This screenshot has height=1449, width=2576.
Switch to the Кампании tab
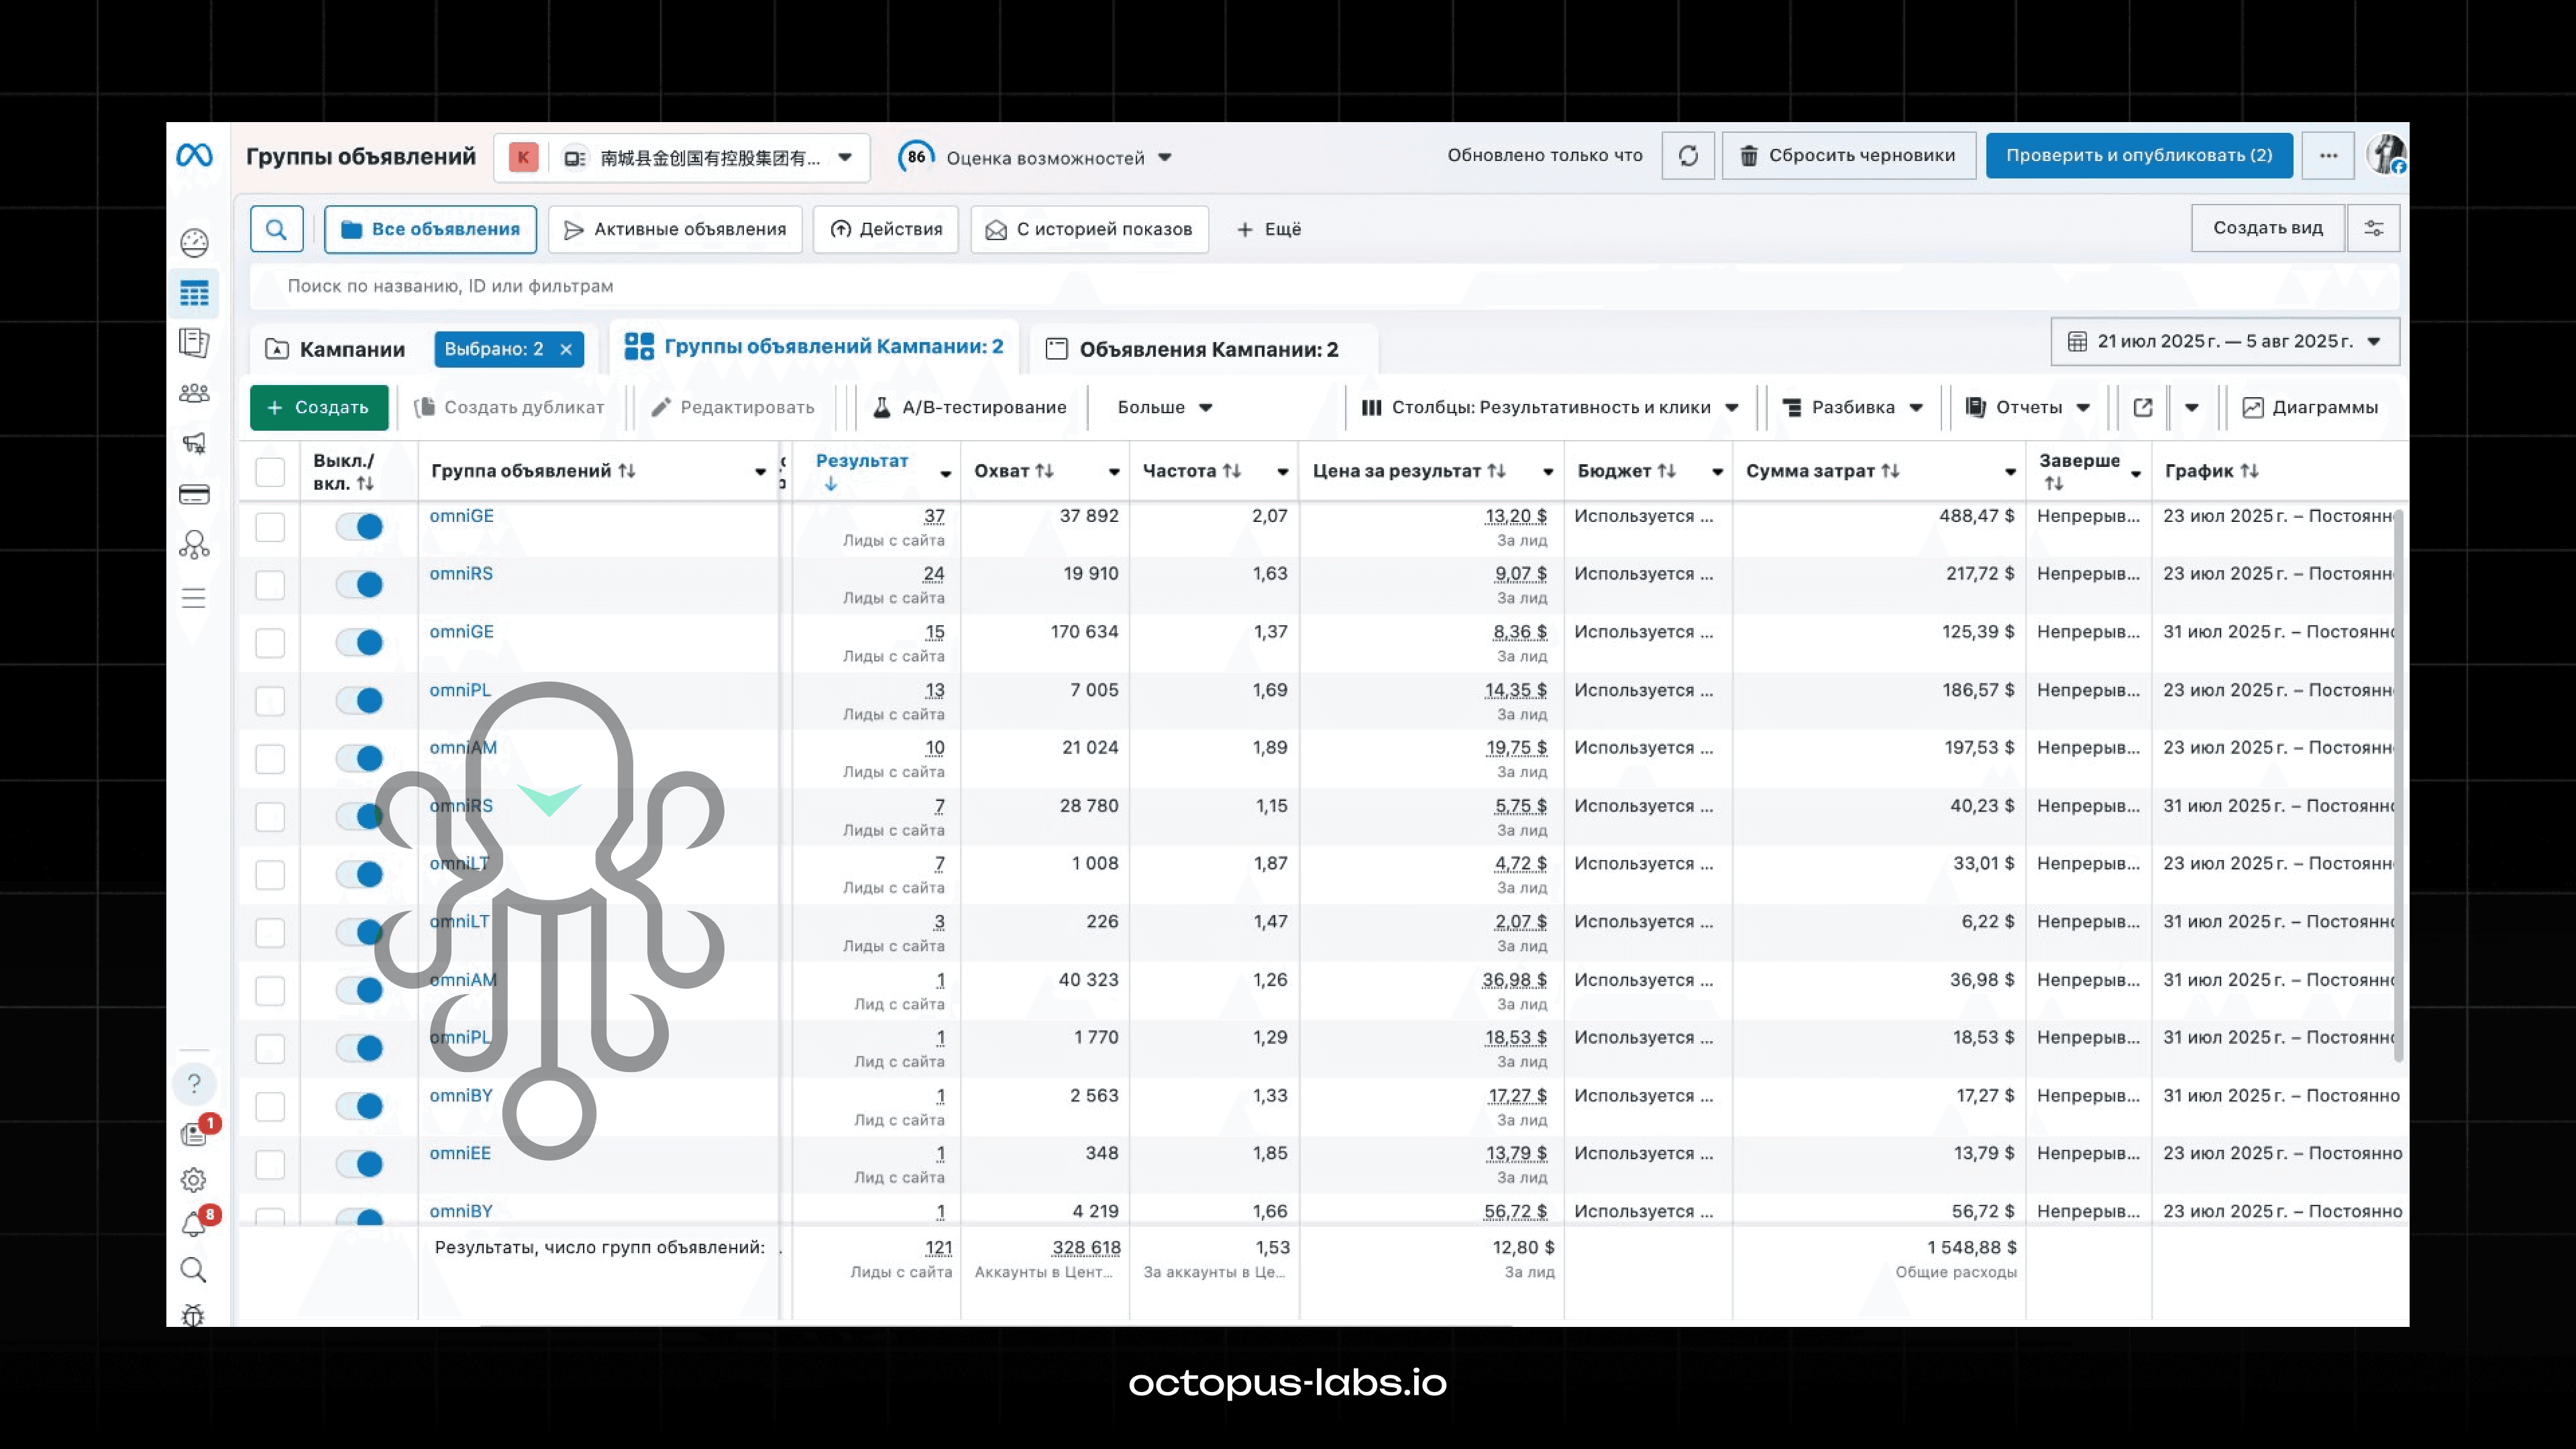336,349
